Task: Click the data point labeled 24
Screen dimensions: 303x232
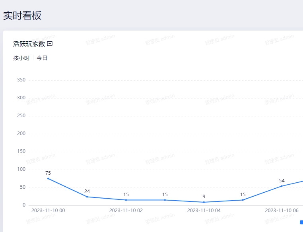Action: [87, 197]
